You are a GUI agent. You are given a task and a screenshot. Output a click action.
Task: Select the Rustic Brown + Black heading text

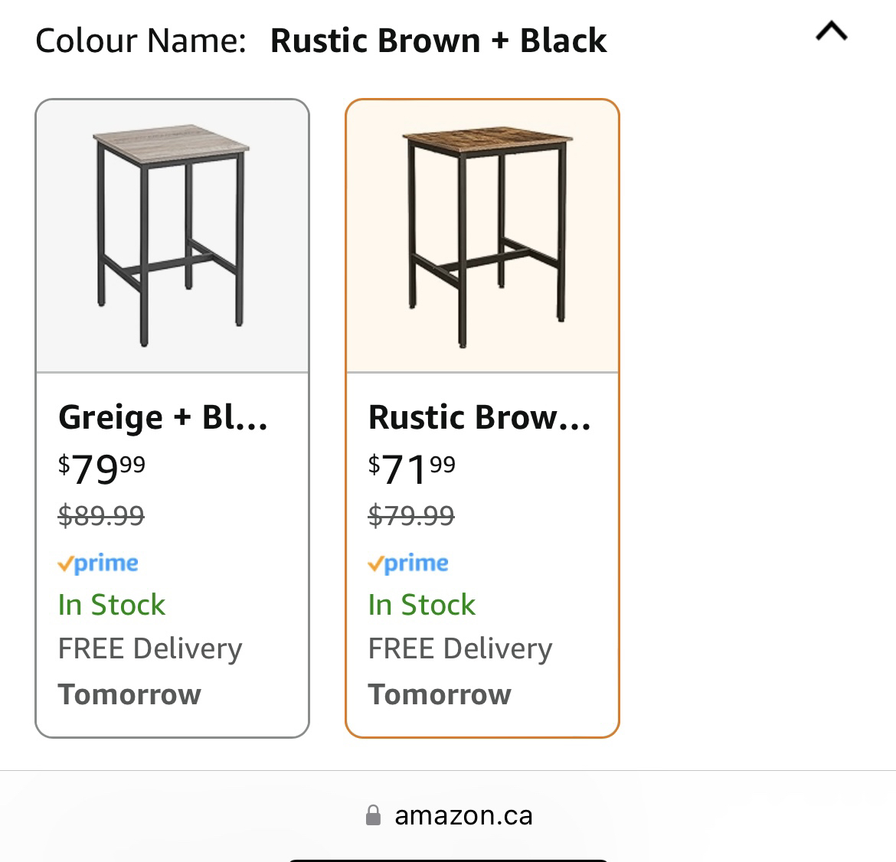438,41
